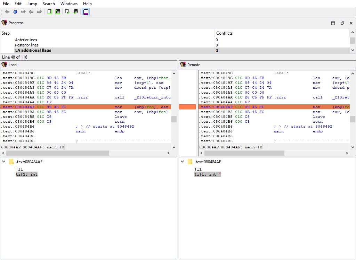Click the single page green-corner toolbar icon
Image resolution: width=356 pixels, height=260 pixels.
click(49, 12)
